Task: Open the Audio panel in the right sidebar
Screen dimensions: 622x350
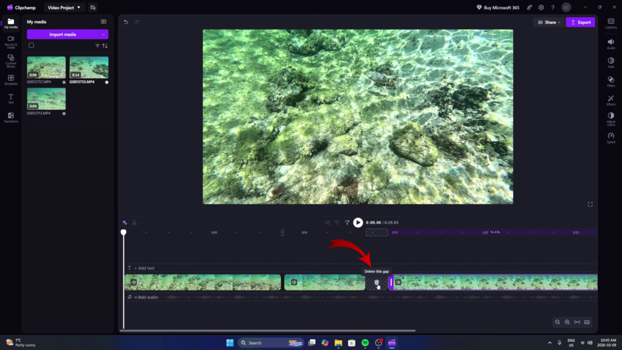Action: (611, 43)
